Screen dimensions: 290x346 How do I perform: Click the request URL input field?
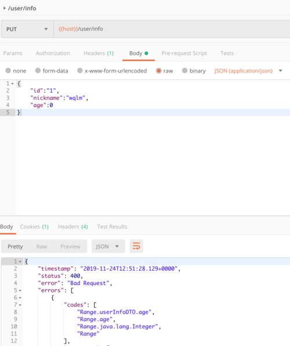(172, 29)
